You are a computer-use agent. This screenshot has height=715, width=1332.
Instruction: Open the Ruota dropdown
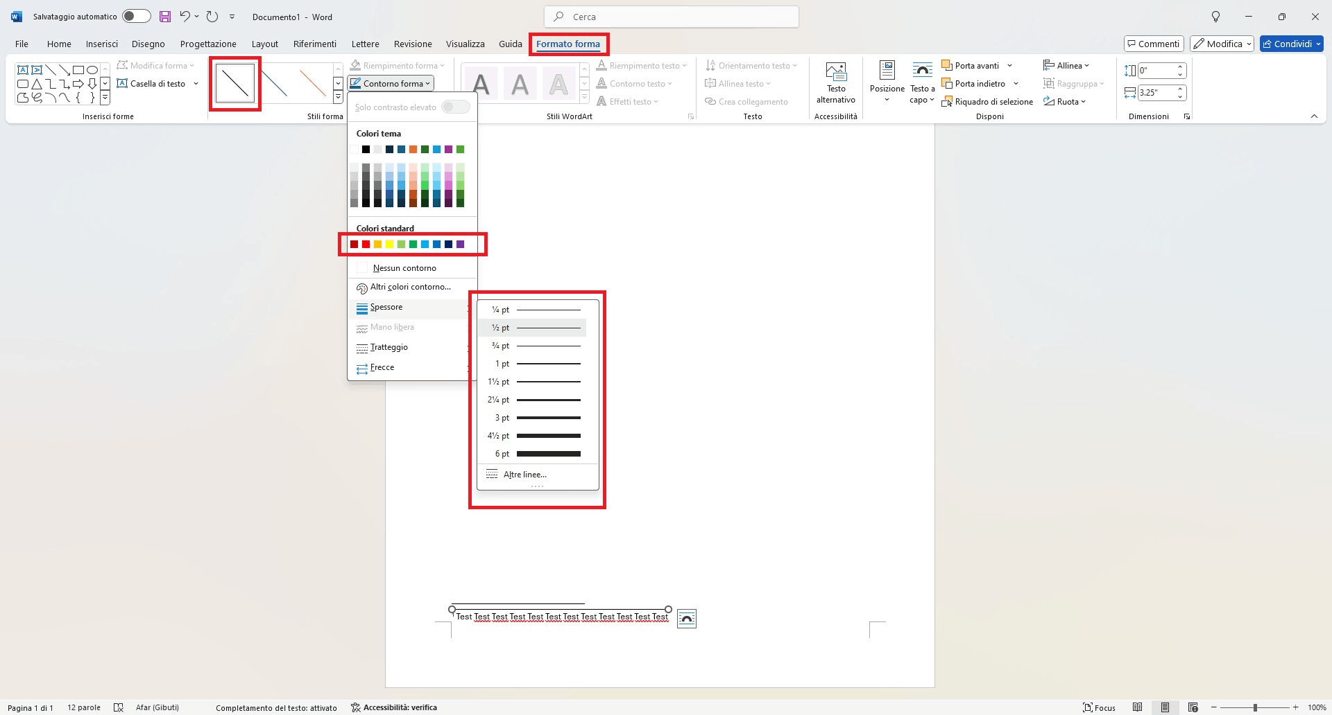[x=1065, y=102]
